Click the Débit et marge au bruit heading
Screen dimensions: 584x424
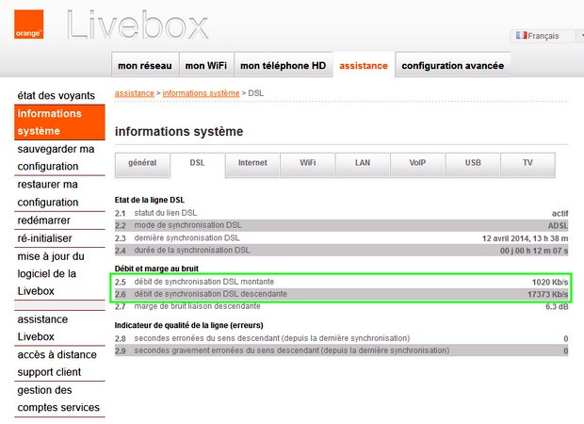(156, 269)
